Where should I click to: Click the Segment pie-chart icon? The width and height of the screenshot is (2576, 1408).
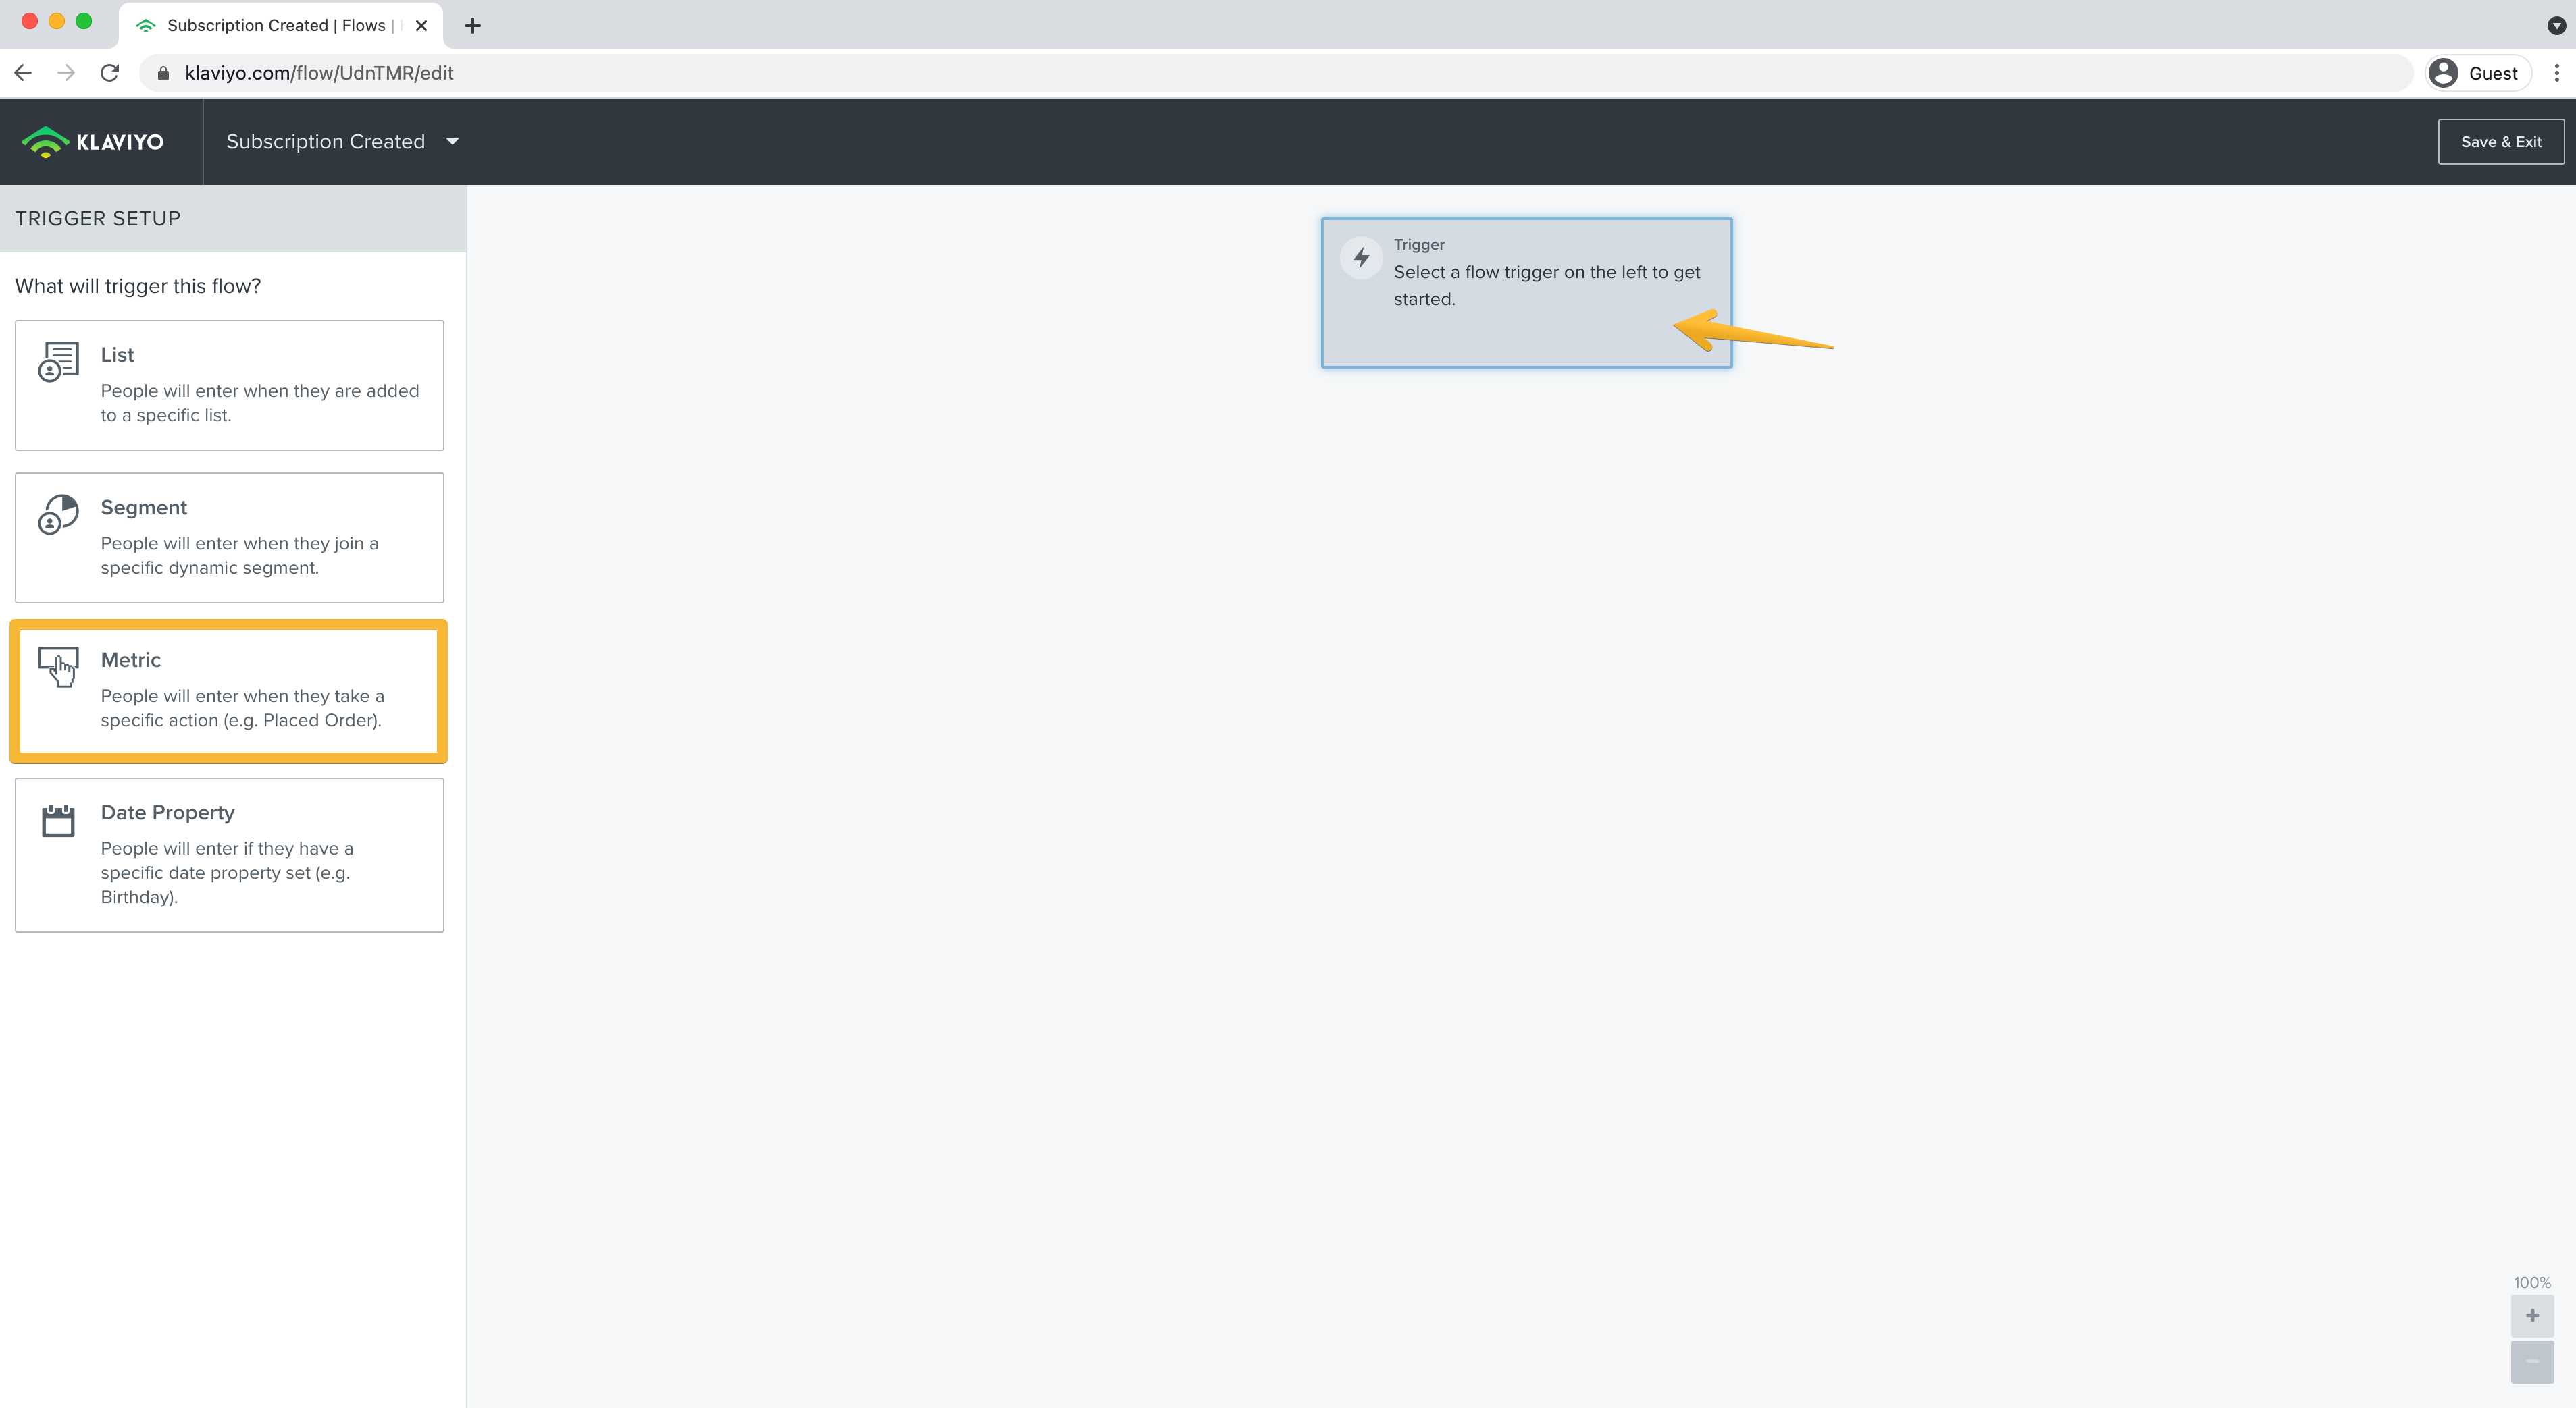click(58, 514)
